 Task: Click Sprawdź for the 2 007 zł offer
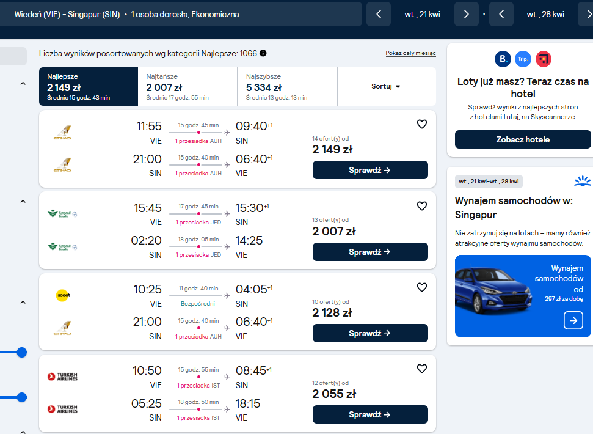click(x=370, y=252)
